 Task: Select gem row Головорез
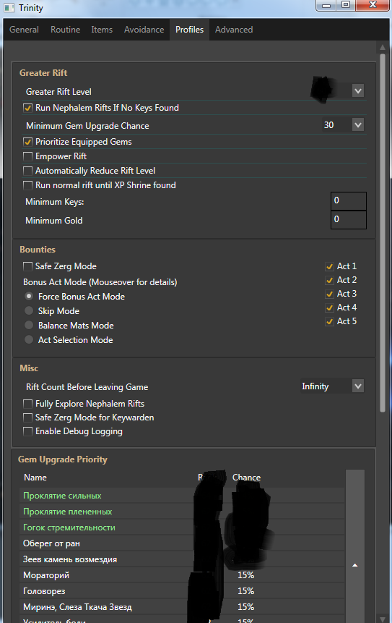coord(182,591)
